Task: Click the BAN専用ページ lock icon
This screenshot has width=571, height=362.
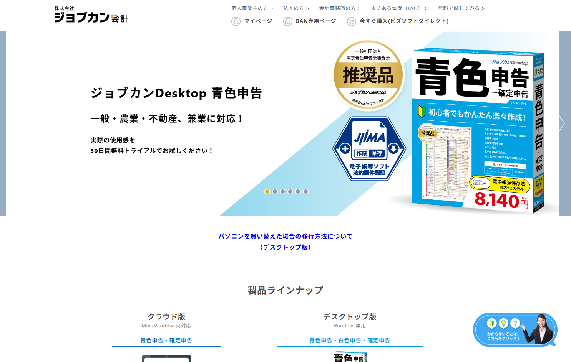Action: pyautogui.click(x=288, y=21)
